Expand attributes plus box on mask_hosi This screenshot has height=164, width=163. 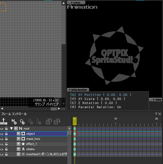[18, 139]
